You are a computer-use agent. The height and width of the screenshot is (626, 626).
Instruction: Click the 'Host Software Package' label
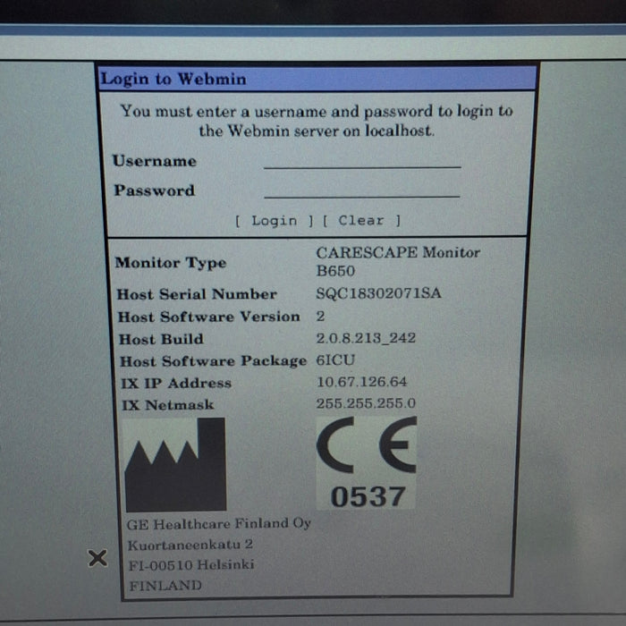[x=213, y=361]
